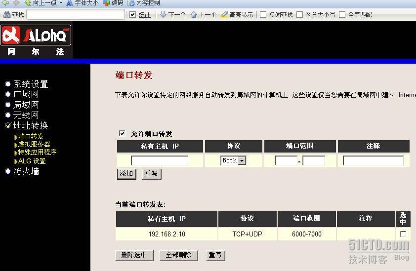Open the dropdown arrow next to Up One Level
The width and height of the screenshot is (416, 271).
click(x=61, y=3)
